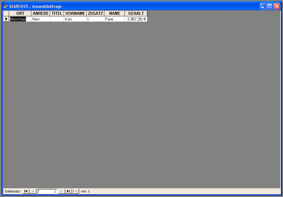Click the record number input field
The height and width of the screenshot is (197, 283).
click(47, 191)
